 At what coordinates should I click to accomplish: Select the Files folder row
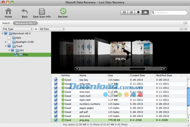(x=25, y=55)
